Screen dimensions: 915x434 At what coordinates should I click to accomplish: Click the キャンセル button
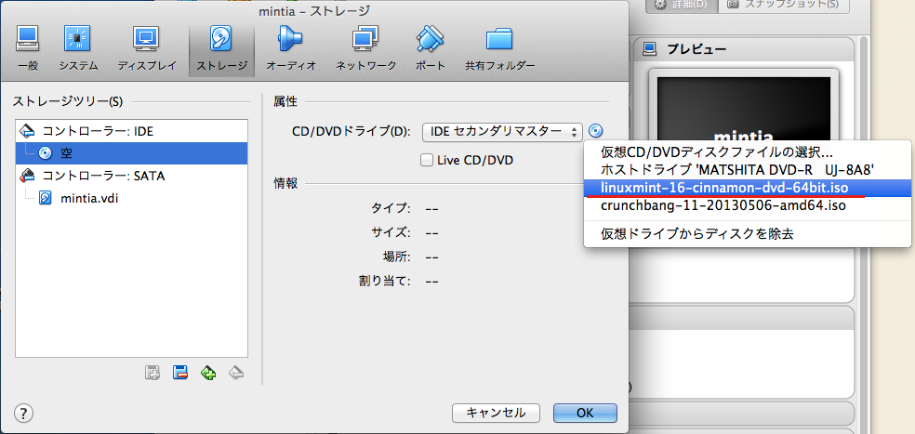[496, 412]
